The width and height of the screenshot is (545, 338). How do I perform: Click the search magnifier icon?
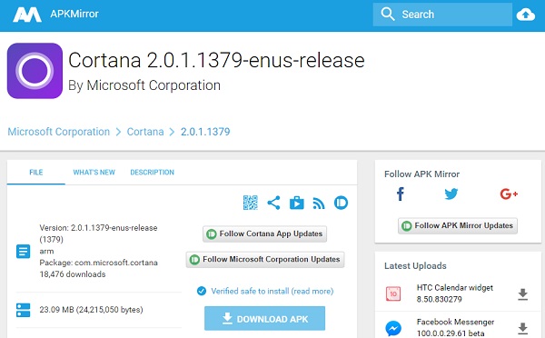coord(388,15)
